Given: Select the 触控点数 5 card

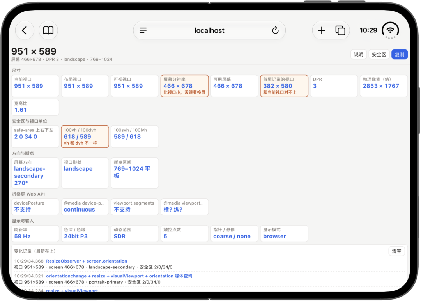Looking at the screenshot, I should [x=184, y=233].
